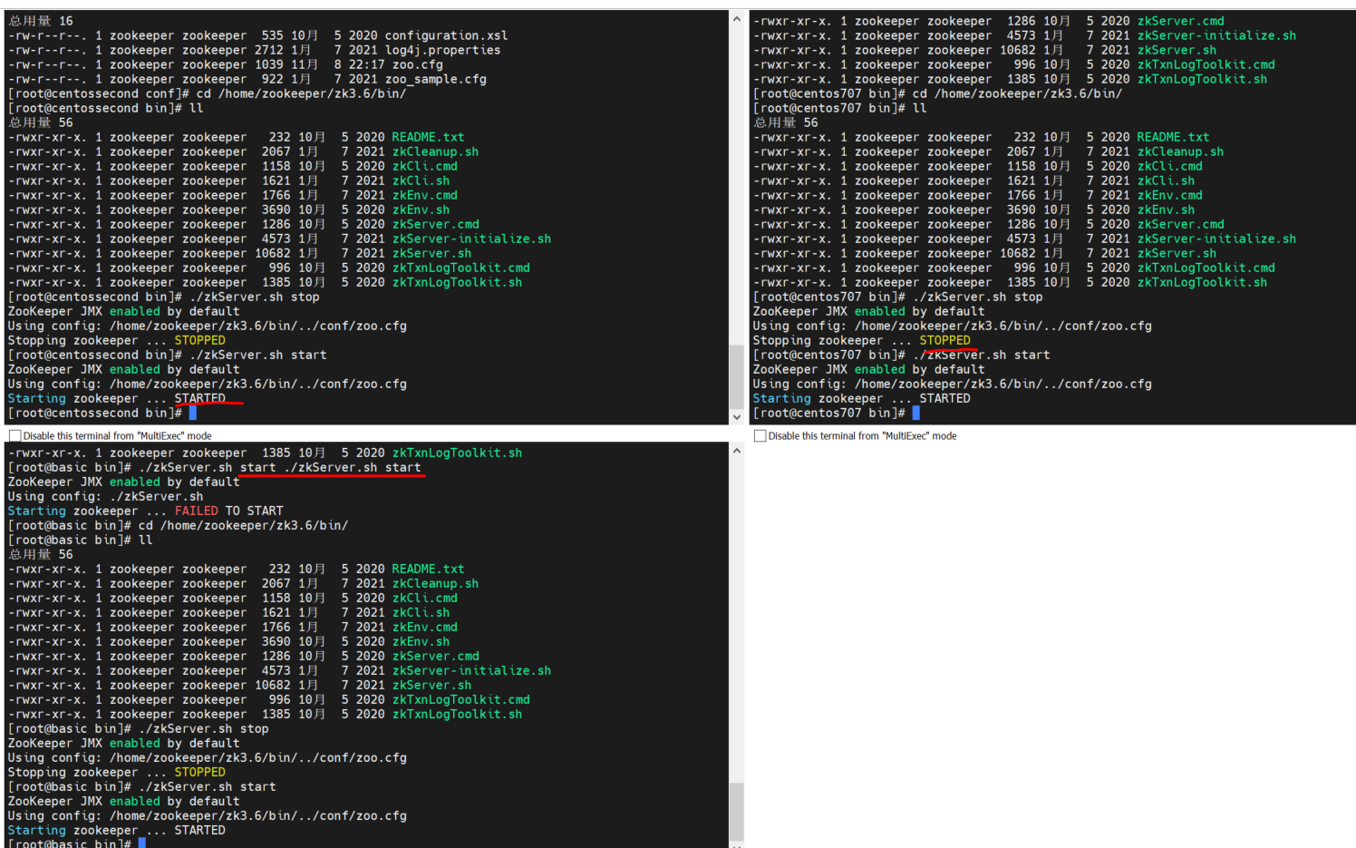Click blue cursor at centossecond prompt

click(x=192, y=413)
